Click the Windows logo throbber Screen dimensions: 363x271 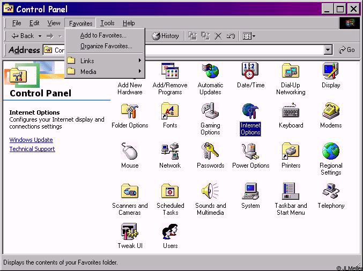(x=350, y=23)
